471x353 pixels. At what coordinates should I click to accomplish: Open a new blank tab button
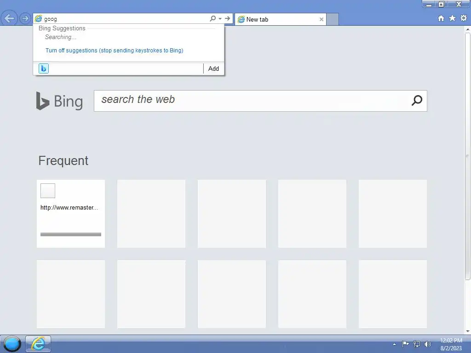[333, 19]
